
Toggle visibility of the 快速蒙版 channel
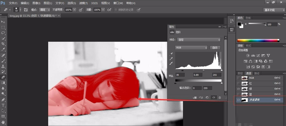[238, 100]
